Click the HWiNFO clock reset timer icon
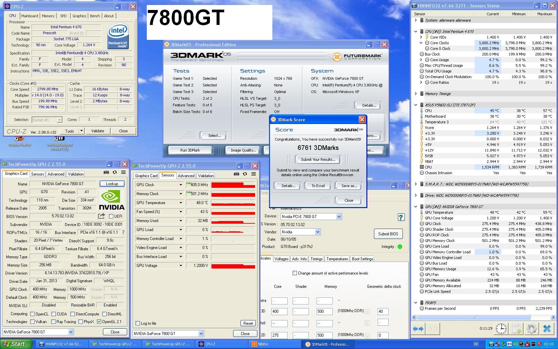Viewport: 558px width, 349px height. pos(501,329)
